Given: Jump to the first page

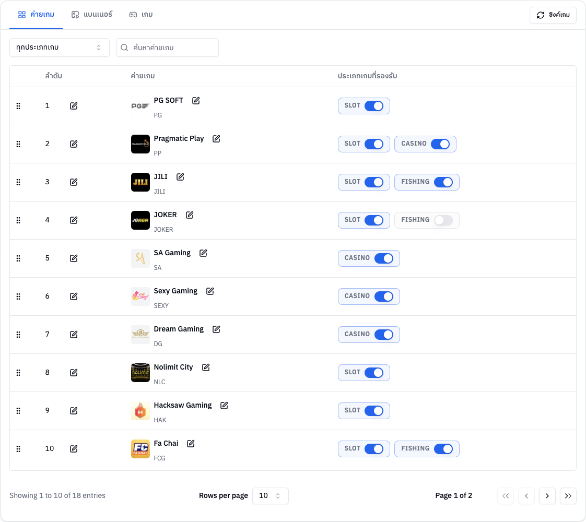Looking at the screenshot, I should coord(505,496).
